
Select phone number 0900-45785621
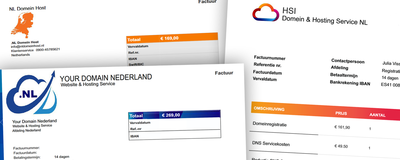(x=48, y=49)
